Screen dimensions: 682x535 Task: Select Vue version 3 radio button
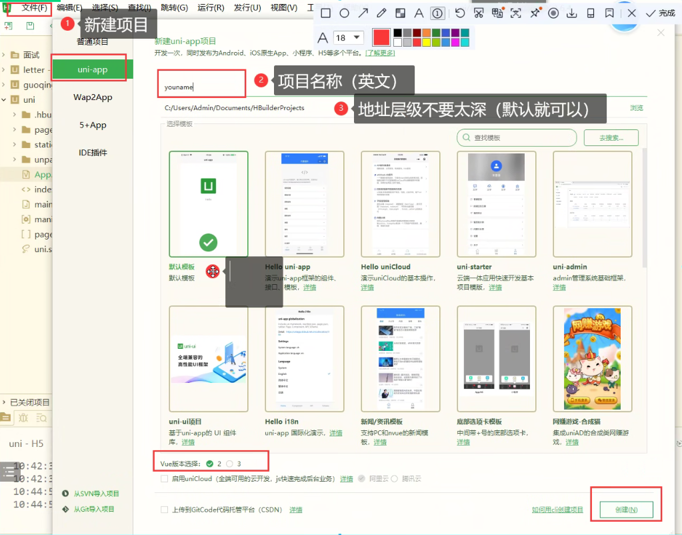pyautogui.click(x=229, y=464)
